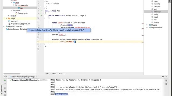Click run gutter icon next to class App
The height and width of the screenshot is (96, 172).
pyautogui.click(x=41, y=11)
